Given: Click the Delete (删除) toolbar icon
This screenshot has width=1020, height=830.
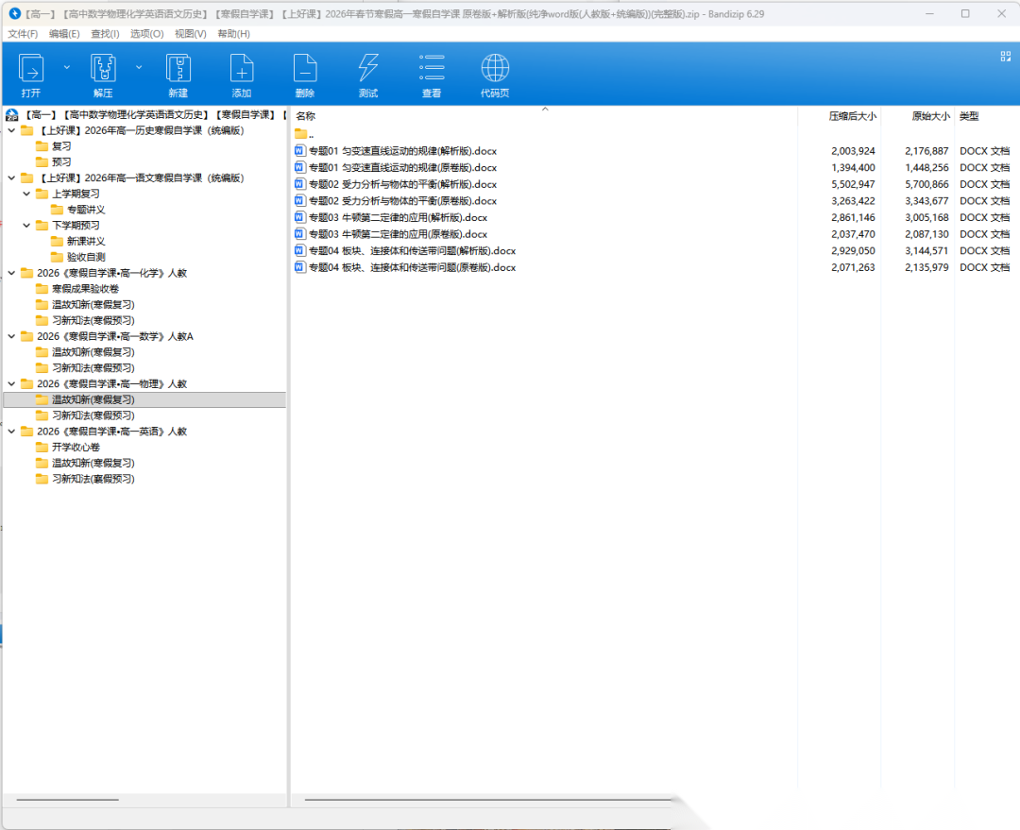Looking at the screenshot, I should coord(304,69).
